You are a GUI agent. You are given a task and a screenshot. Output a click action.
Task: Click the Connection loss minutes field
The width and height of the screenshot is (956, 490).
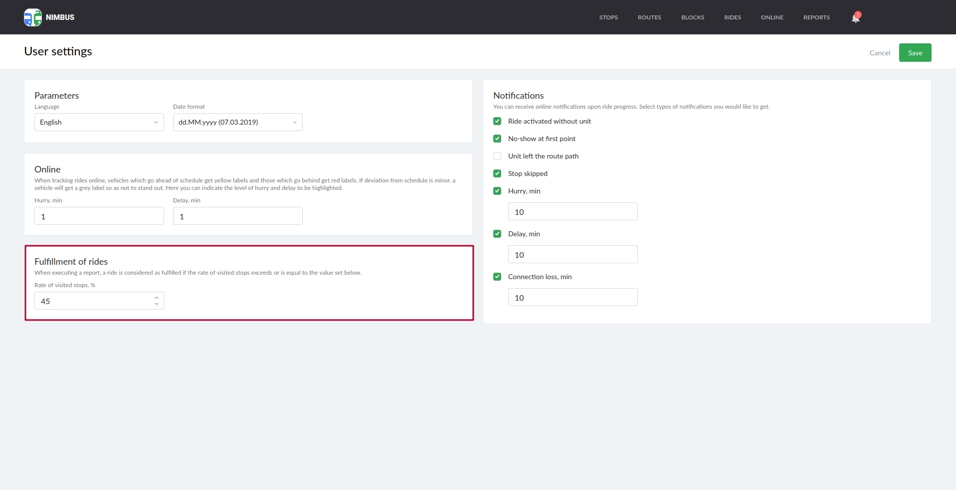573,297
